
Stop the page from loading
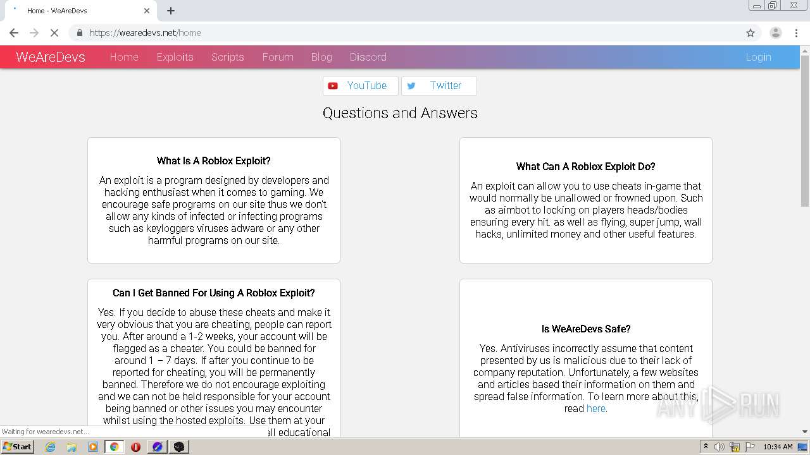[x=54, y=33]
